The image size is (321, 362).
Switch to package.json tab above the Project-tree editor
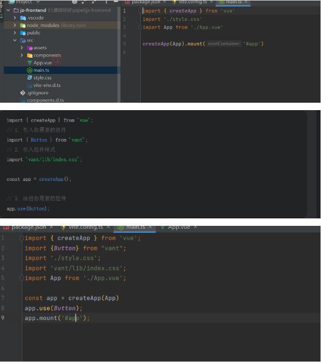click(x=146, y=2)
